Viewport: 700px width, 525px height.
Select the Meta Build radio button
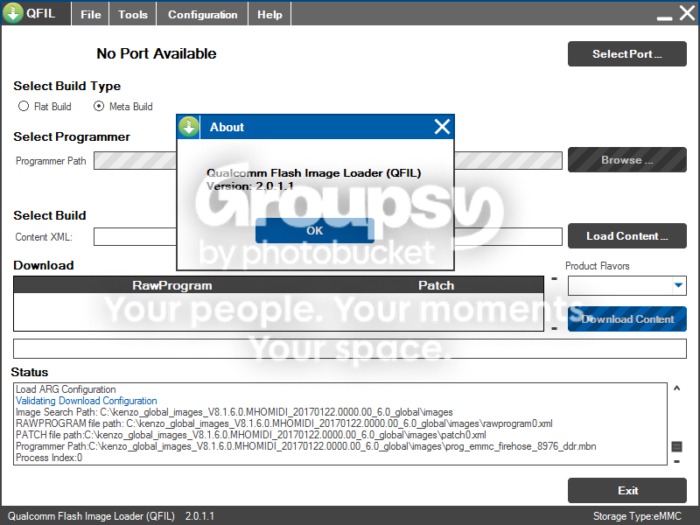(x=123, y=106)
